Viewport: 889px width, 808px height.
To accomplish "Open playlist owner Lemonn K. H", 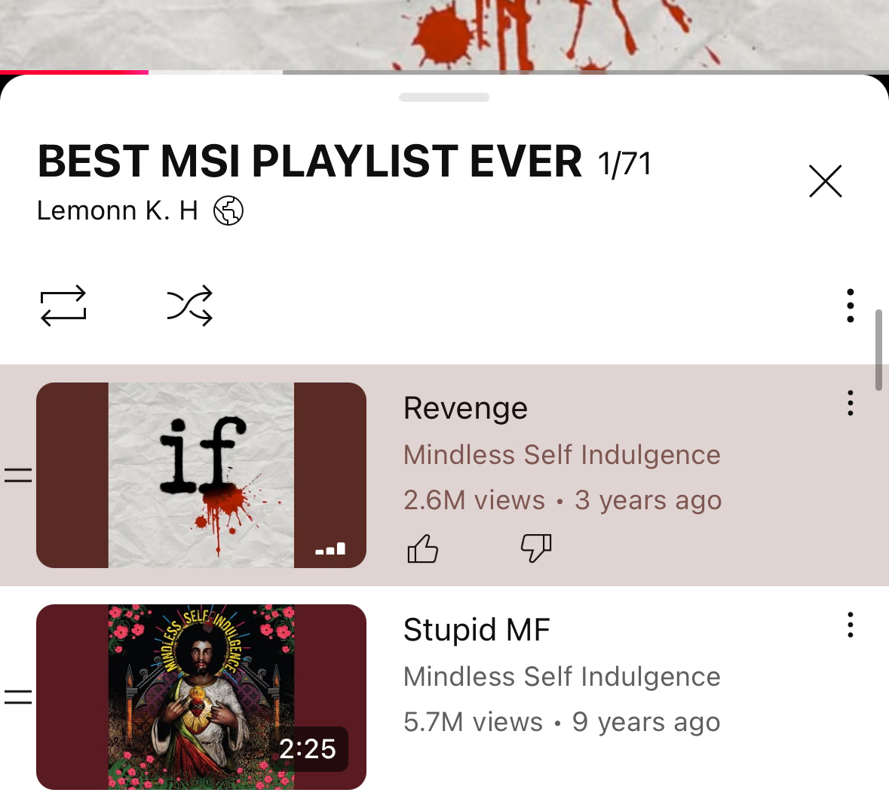I will pyautogui.click(x=118, y=210).
